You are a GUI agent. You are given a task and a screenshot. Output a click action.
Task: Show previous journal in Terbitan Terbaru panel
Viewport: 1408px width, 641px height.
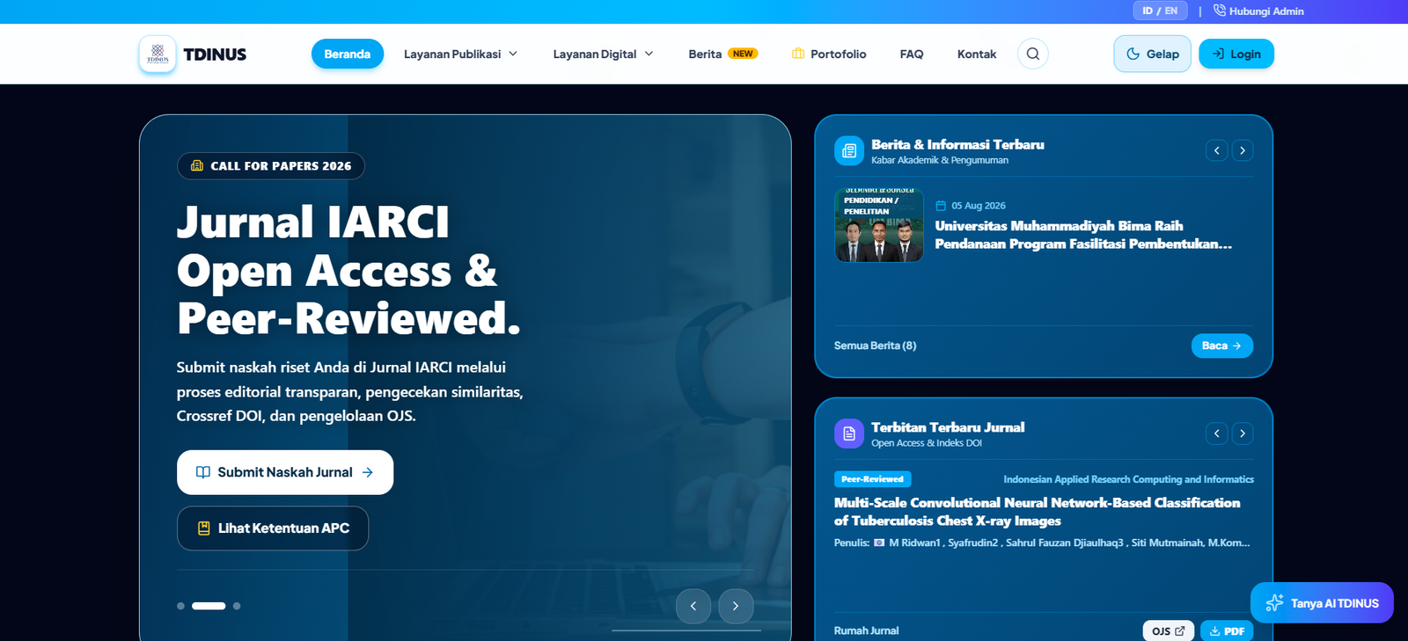tap(1217, 433)
